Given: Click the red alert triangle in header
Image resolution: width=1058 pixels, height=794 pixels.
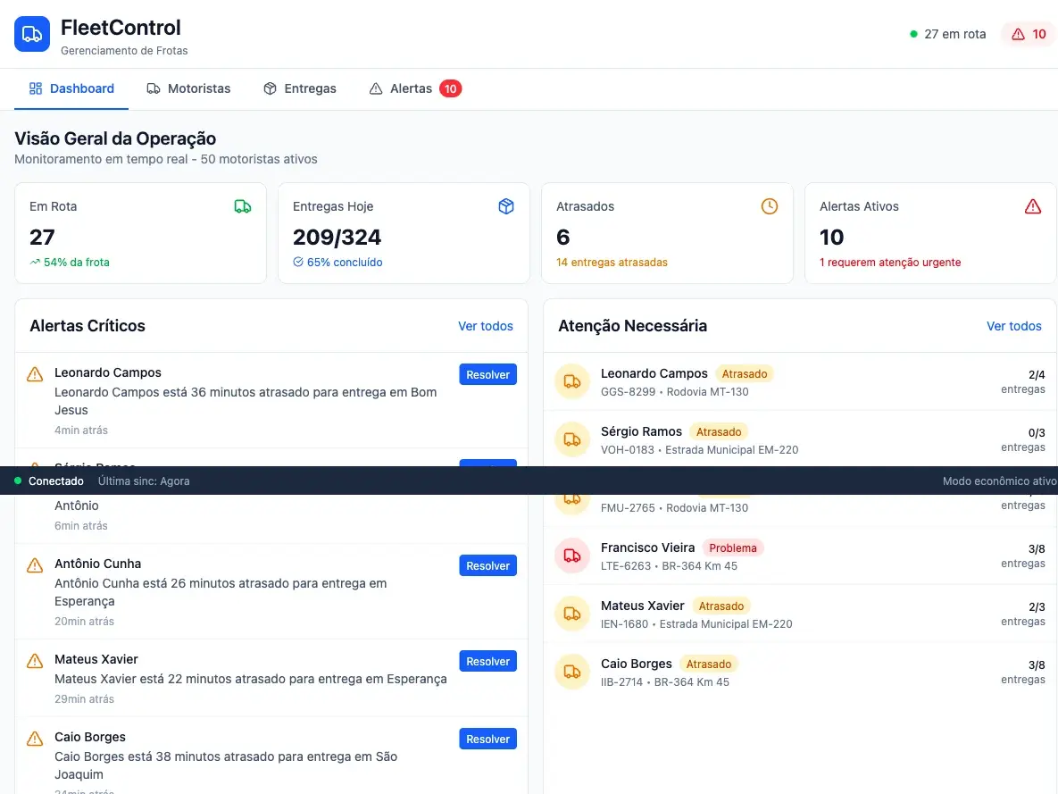Looking at the screenshot, I should [1018, 34].
